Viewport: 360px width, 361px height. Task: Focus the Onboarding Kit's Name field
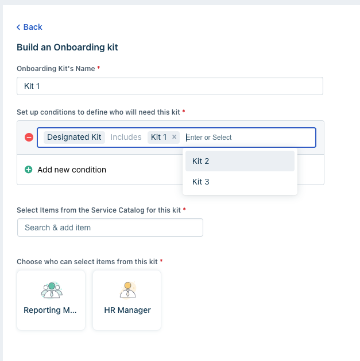(170, 86)
